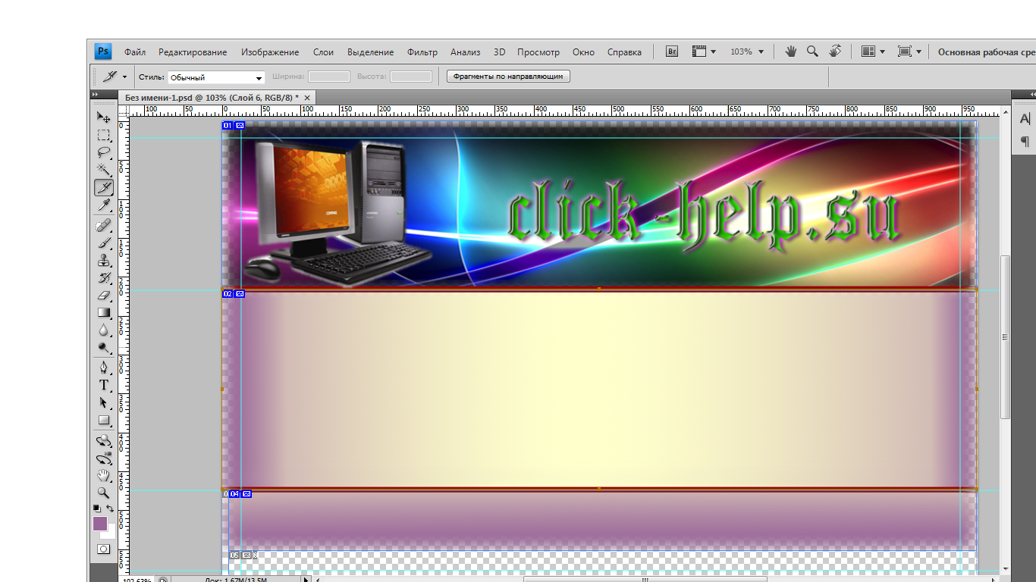Select the Horizontal Type tool
Screen dimensions: 1036x582
[103, 385]
